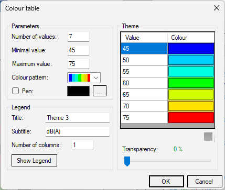This screenshot has height=190, width=225.
Task: Close the Colour table dialog
Action: click(217, 8)
